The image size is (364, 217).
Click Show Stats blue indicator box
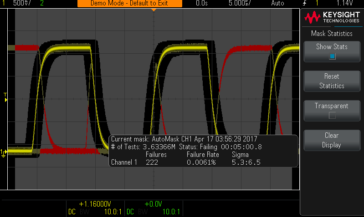pyautogui.click(x=332, y=56)
